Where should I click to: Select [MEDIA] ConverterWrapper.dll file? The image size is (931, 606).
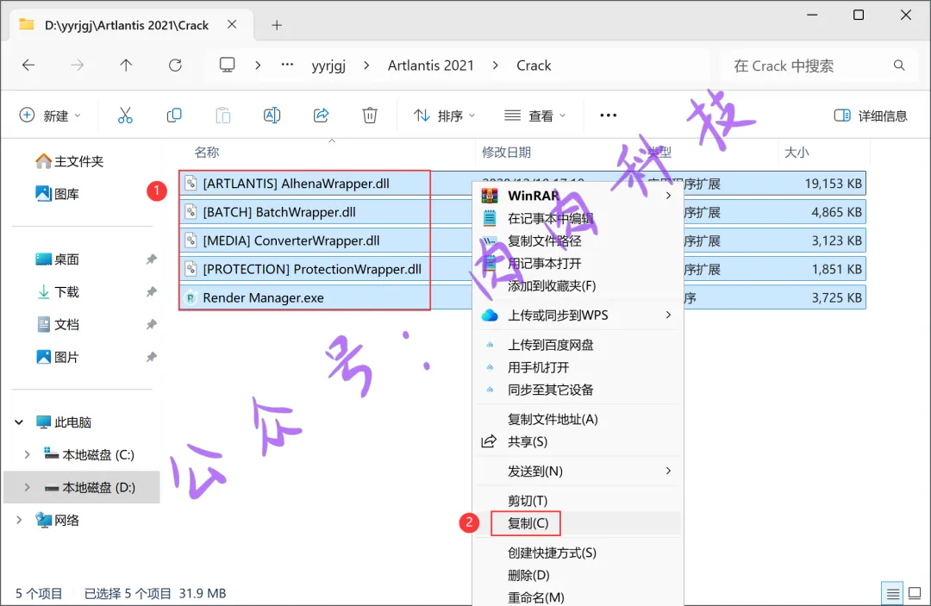pos(291,241)
